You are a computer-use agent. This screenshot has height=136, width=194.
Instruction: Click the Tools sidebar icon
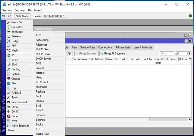point(9,97)
